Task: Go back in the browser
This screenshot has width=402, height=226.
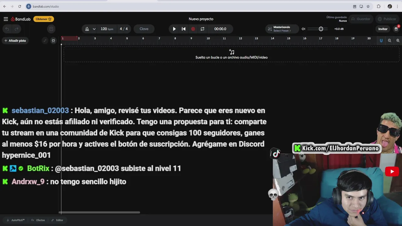Action: tap(4, 6)
